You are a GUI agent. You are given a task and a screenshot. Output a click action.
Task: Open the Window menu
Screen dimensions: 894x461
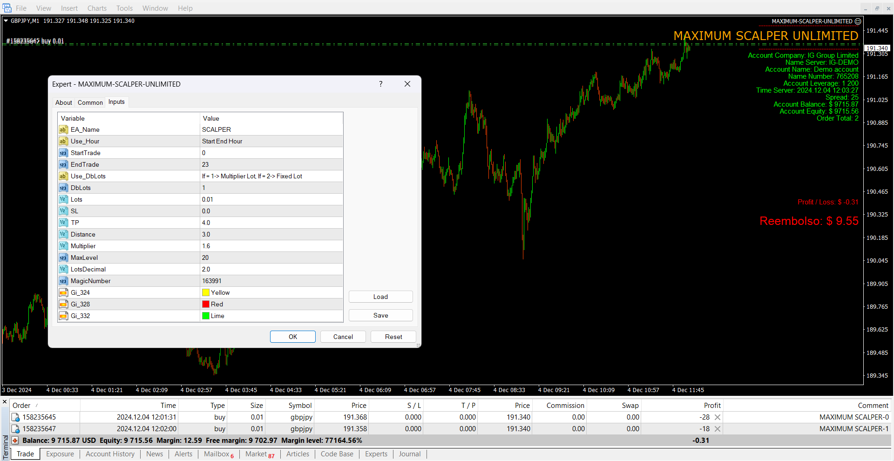tap(155, 8)
